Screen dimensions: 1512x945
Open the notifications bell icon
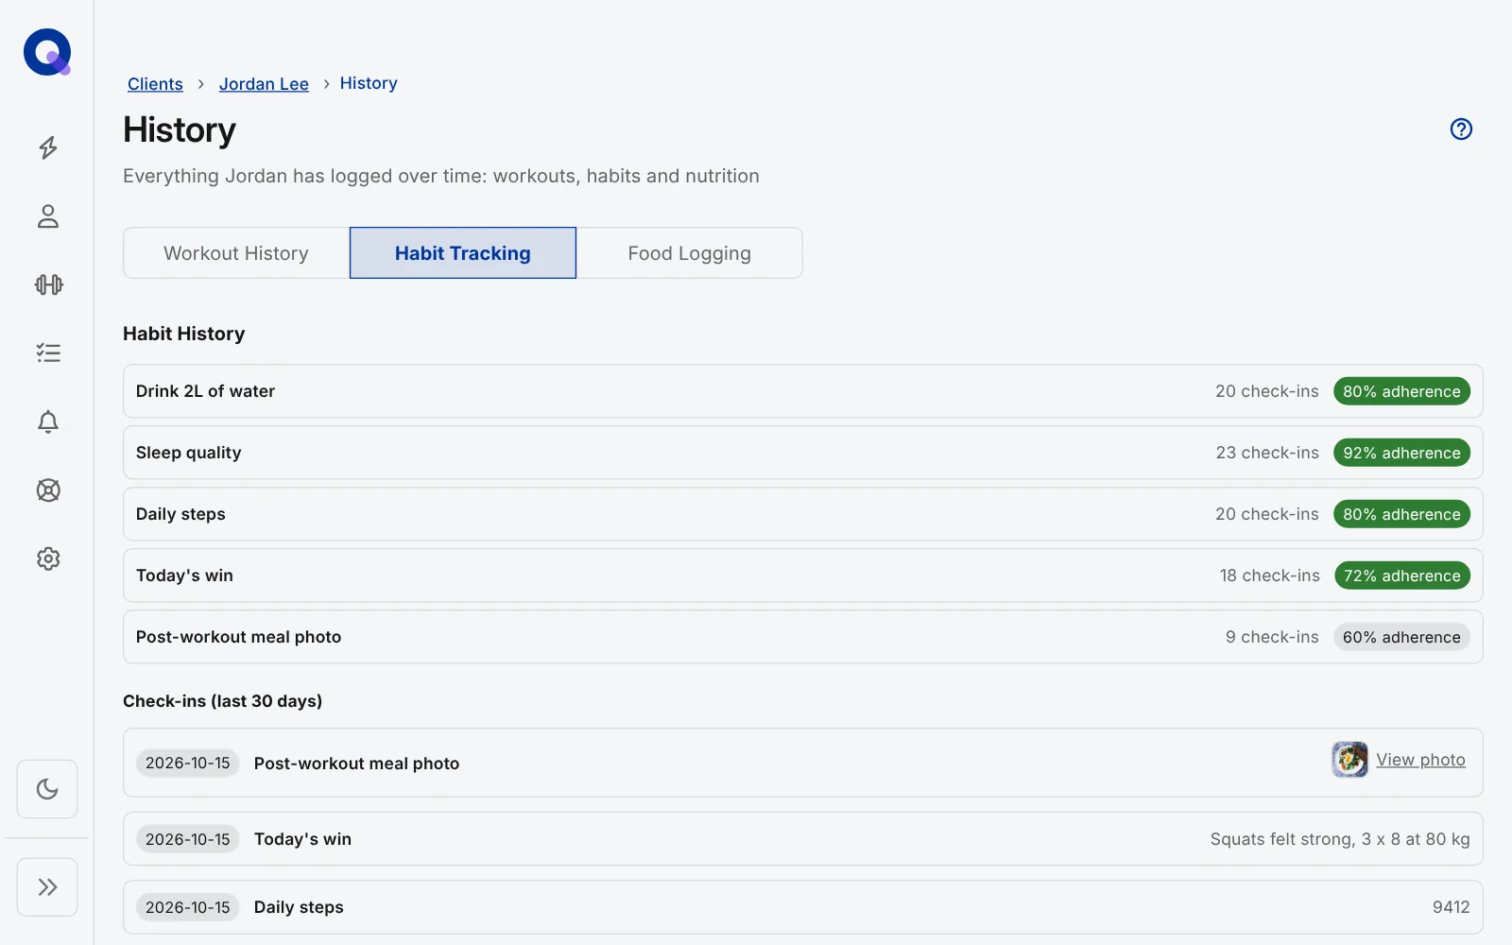(48, 421)
